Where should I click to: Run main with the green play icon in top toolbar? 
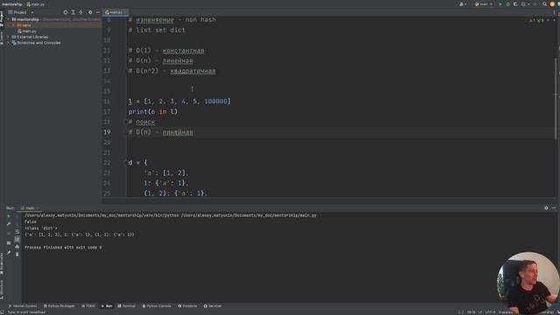tap(500, 4)
